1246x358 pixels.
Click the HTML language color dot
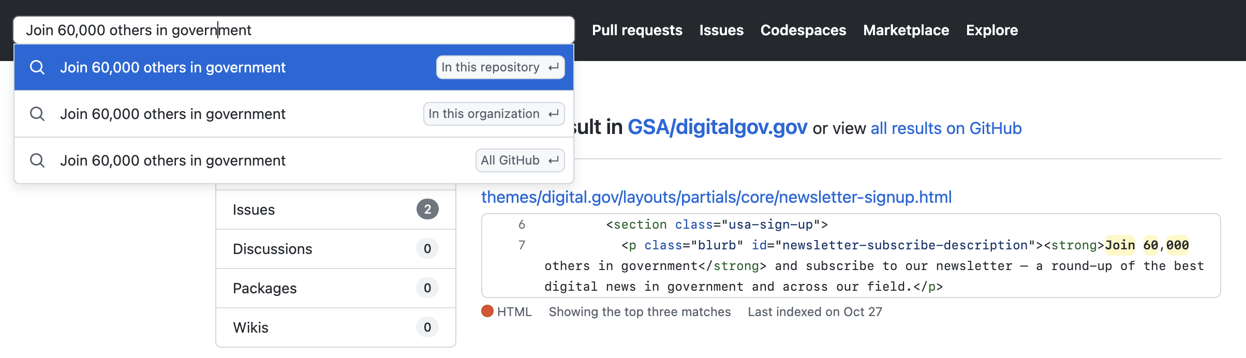pyautogui.click(x=487, y=311)
